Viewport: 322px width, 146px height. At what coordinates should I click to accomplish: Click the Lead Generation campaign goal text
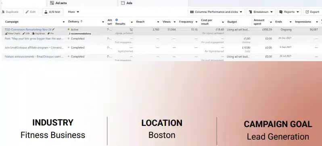[278, 137]
